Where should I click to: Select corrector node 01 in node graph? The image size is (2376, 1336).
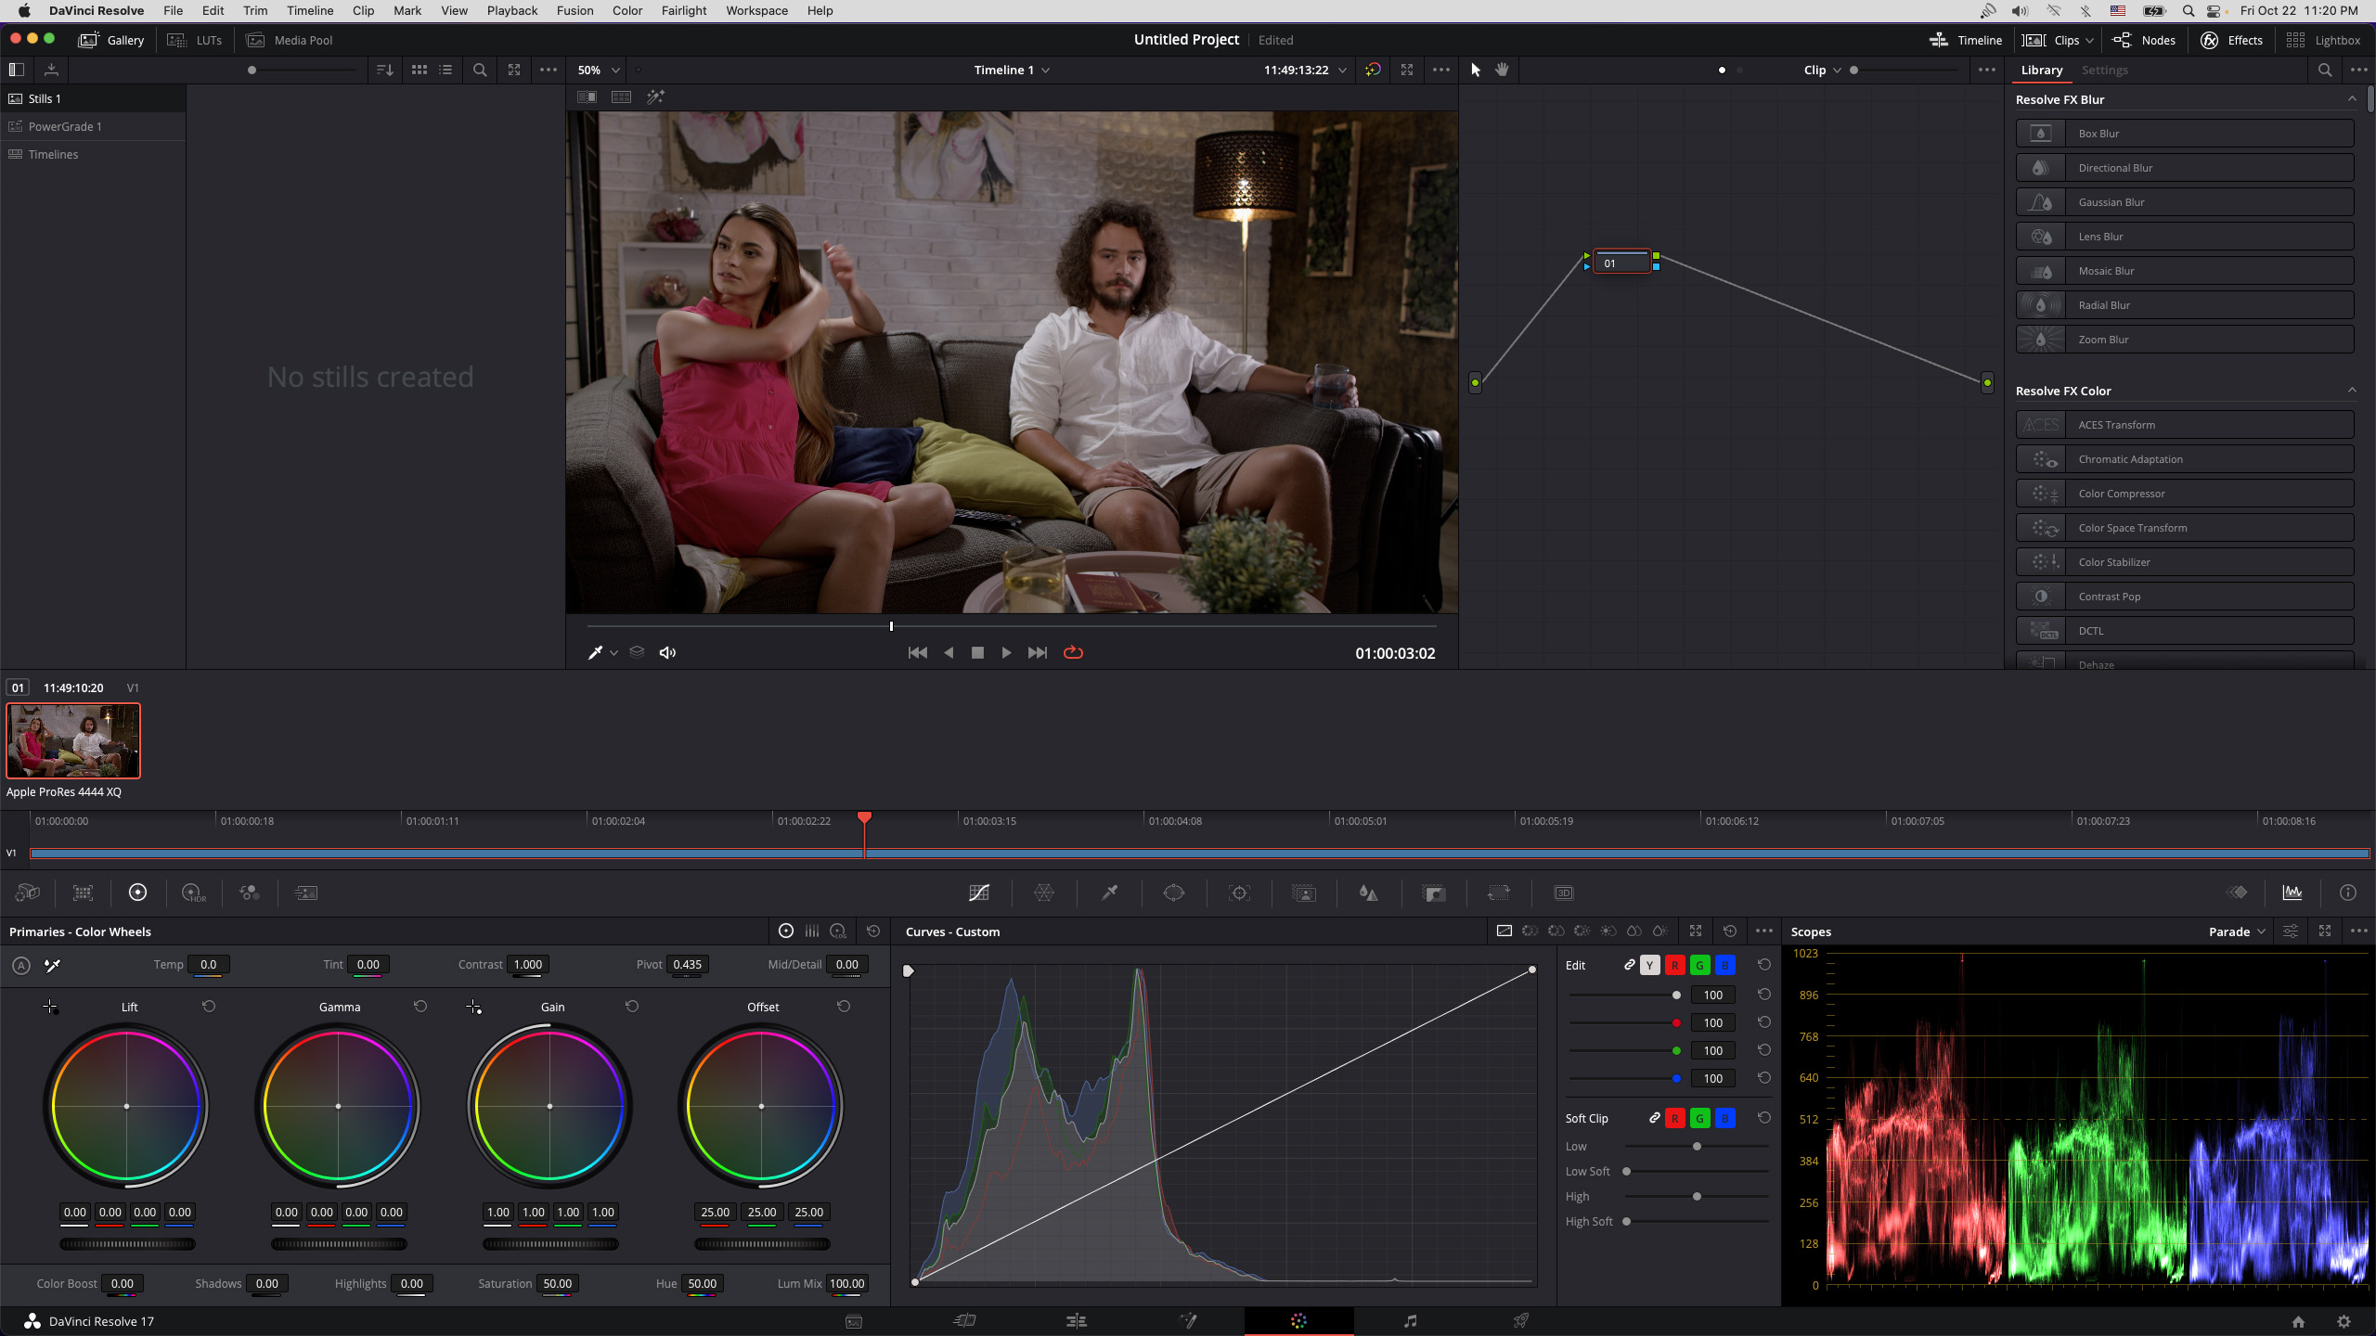click(x=1621, y=263)
